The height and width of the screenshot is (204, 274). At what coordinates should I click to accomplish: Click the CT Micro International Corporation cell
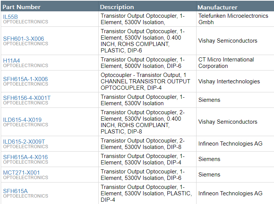(226, 63)
